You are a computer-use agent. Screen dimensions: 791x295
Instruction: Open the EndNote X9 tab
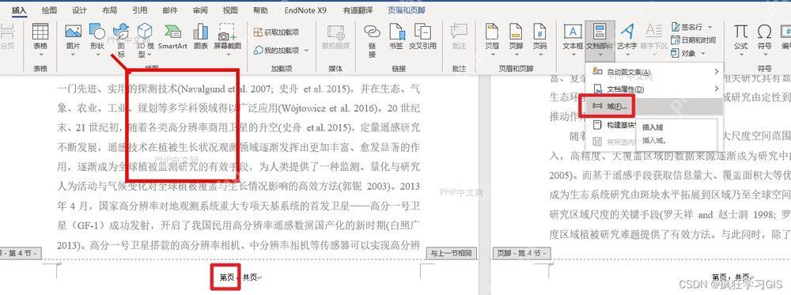[305, 10]
